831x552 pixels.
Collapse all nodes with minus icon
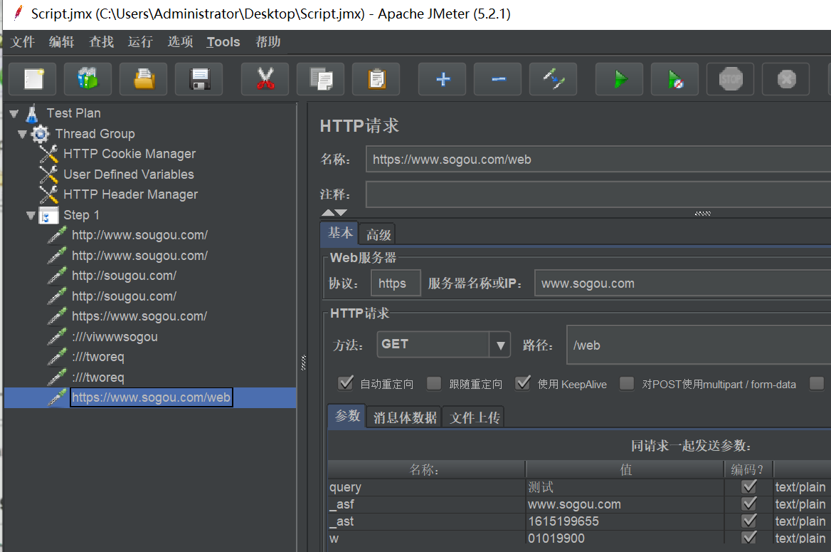(497, 79)
